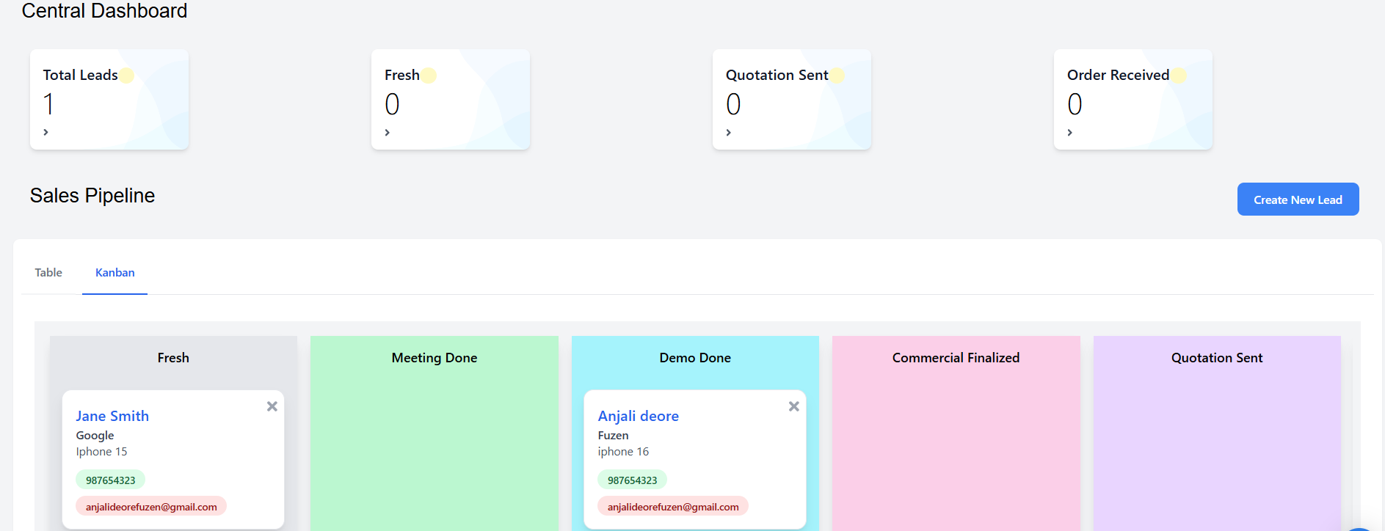Expand the Quotation Sent stat card chevron
This screenshot has height=531, width=1385.
(x=729, y=132)
